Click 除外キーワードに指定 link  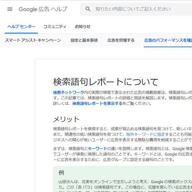[x=146, y=134]
